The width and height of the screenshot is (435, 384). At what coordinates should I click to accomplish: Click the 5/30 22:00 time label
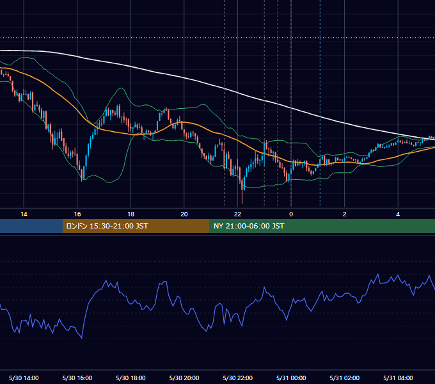237,378
